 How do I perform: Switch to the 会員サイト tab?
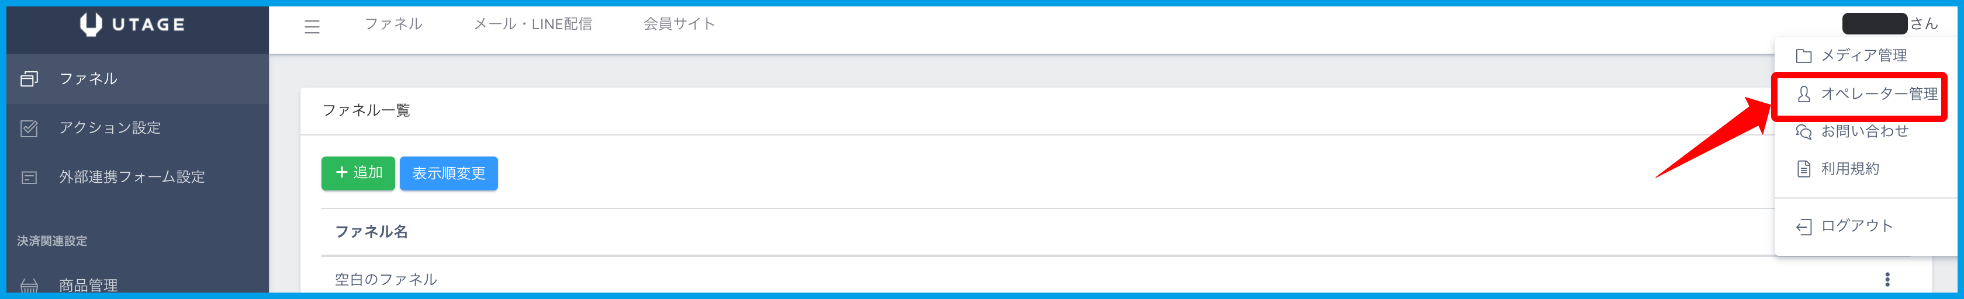tap(679, 25)
